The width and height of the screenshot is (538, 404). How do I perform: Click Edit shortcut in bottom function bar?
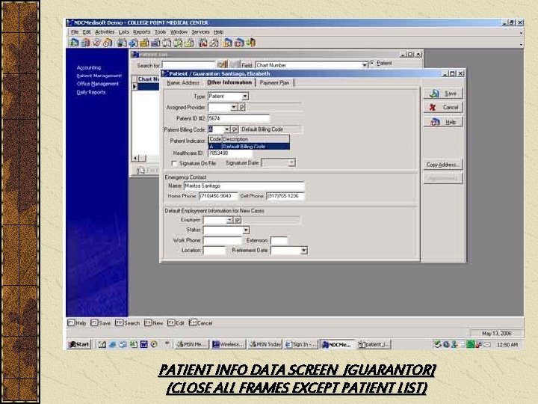tap(176, 323)
